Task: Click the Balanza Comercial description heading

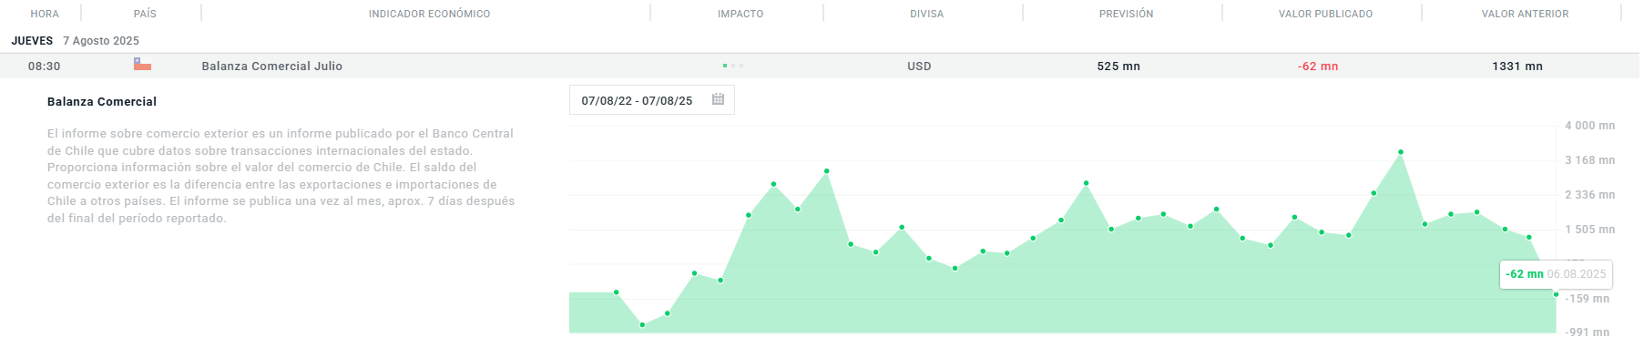Action: [102, 102]
